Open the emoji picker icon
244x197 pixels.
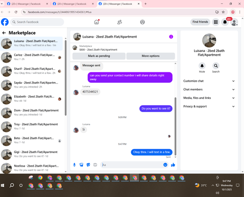pos(165,165)
